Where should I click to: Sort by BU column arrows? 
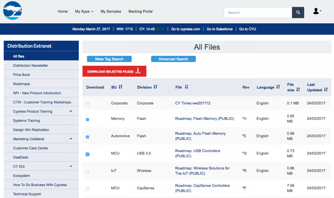pos(120,87)
